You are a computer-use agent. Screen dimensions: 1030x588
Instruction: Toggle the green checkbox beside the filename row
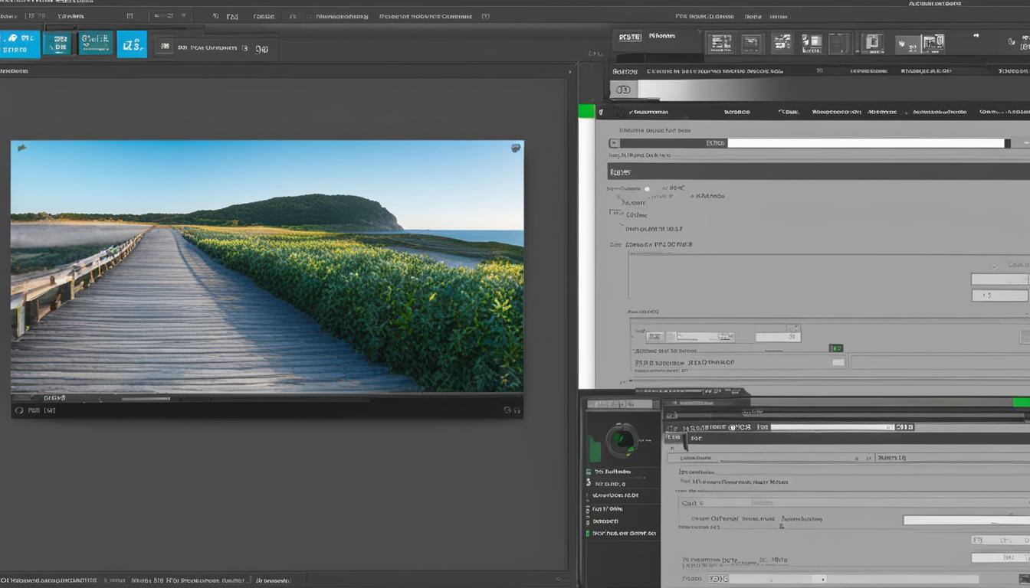click(835, 347)
